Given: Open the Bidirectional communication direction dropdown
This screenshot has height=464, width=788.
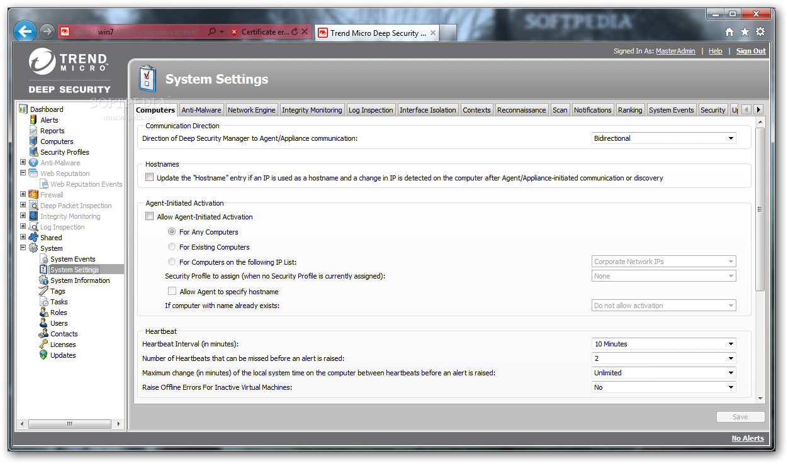Looking at the screenshot, I should [664, 138].
